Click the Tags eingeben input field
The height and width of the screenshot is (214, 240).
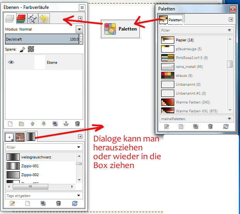point(41,195)
